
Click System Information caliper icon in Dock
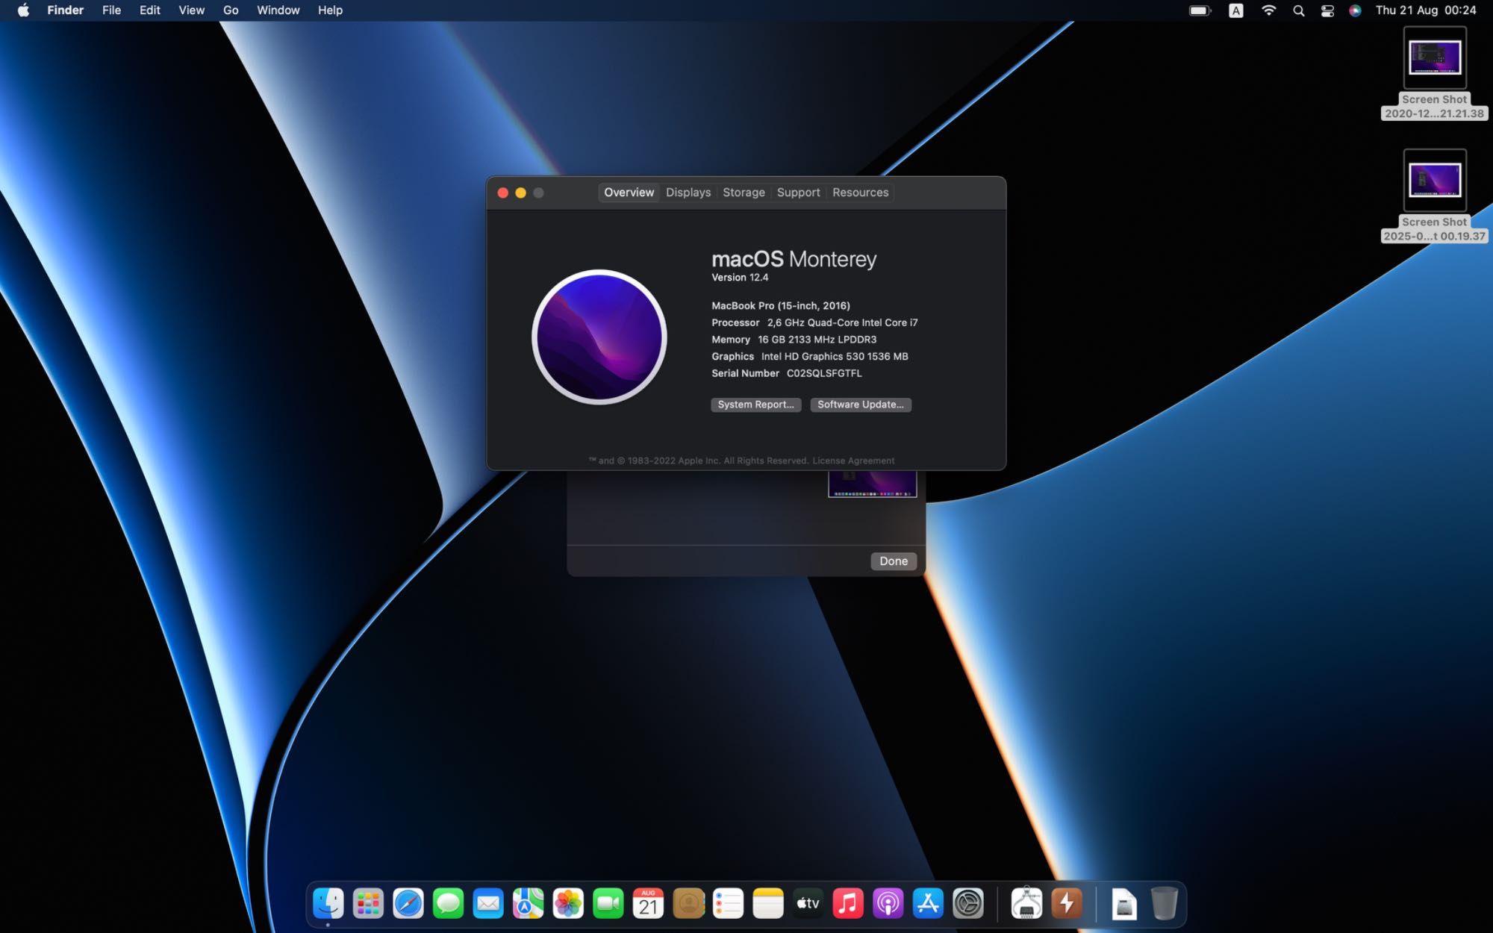coord(1026,903)
